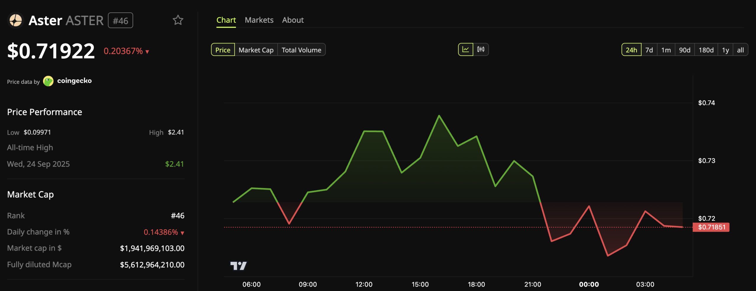
Task: Click the High $2.41 value
Action: point(176,132)
